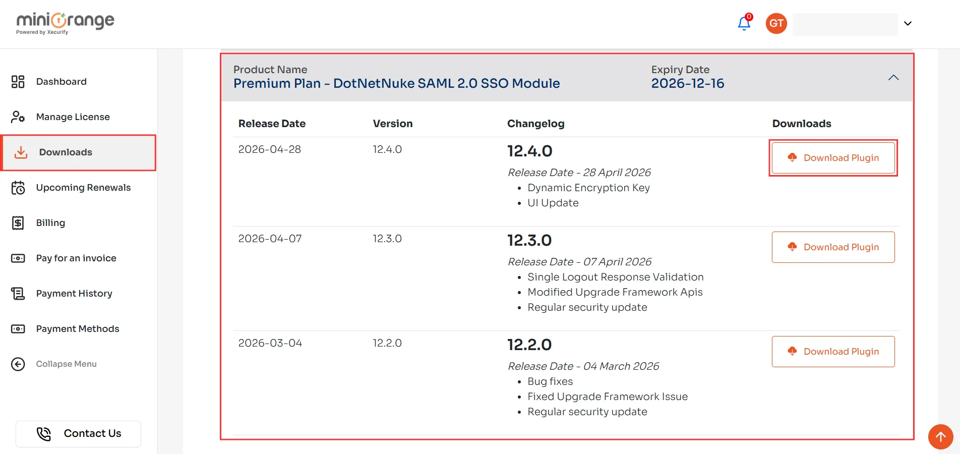960x454 pixels.
Task: Click the Payment Methods card icon
Action: click(18, 329)
